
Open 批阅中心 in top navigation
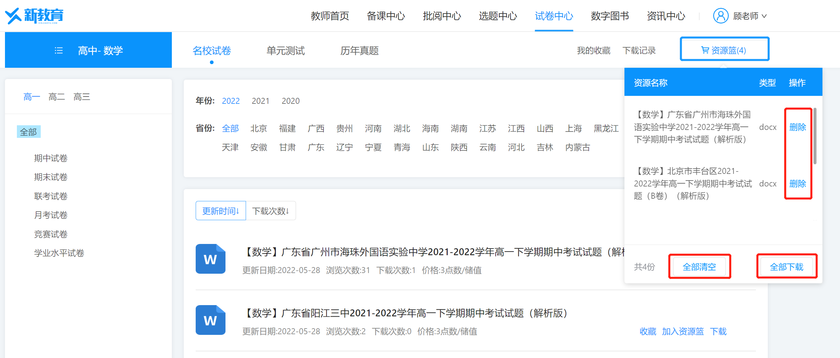coord(441,16)
